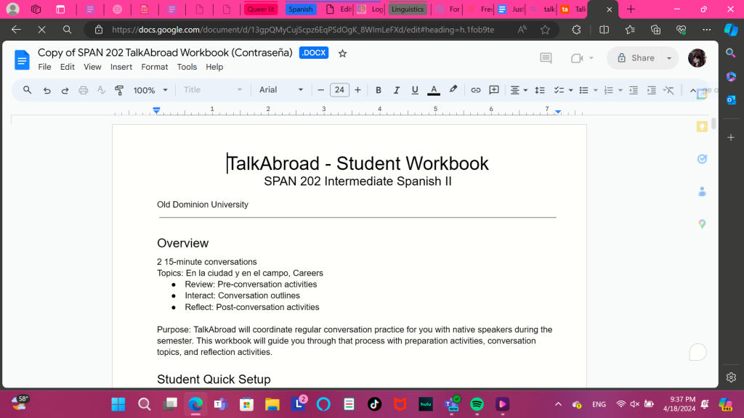The image size is (744, 418).
Task: Switch to the Linguistics browser tab
Action: tap(407, 9)
